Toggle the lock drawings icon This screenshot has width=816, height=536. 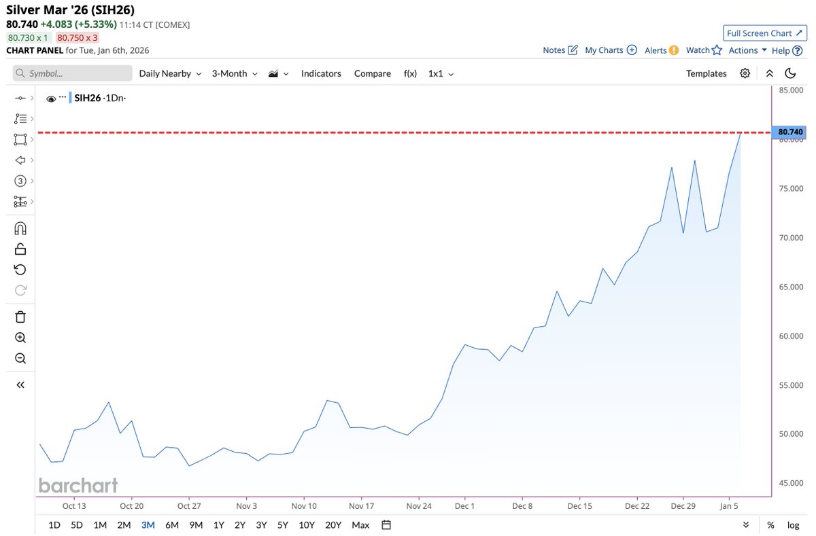[20, 249]
